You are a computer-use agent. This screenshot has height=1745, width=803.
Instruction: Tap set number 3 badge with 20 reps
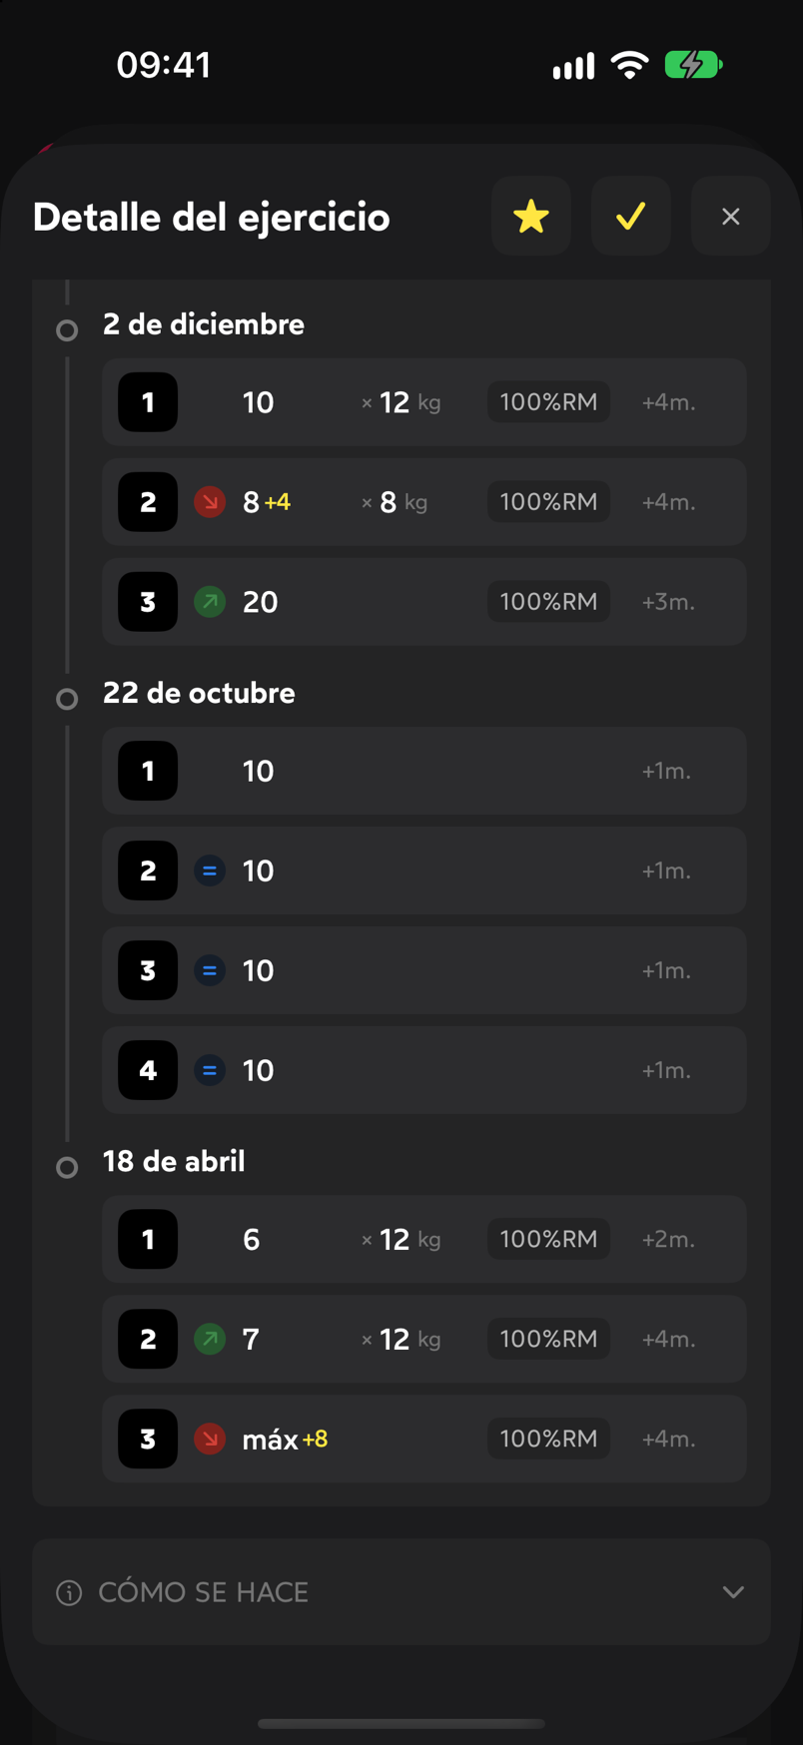tap(148, 602)
